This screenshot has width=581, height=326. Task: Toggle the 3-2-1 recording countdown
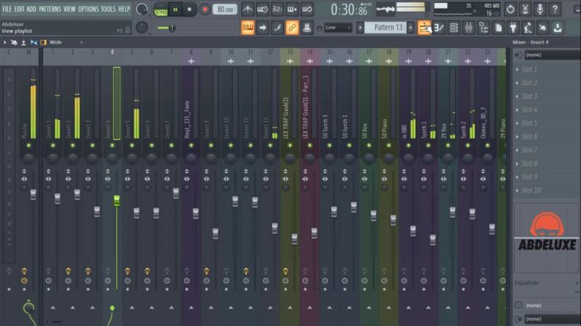tap(277, 10)
